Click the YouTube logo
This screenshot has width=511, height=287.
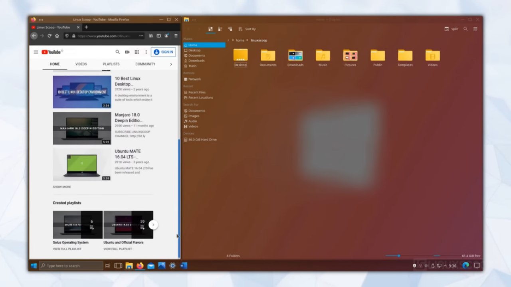point(52,52)
